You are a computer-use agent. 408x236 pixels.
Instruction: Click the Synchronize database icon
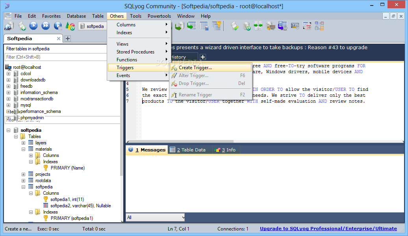pos(247,26)
